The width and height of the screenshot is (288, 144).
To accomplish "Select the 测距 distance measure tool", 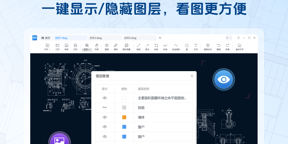I will [115, 47].
